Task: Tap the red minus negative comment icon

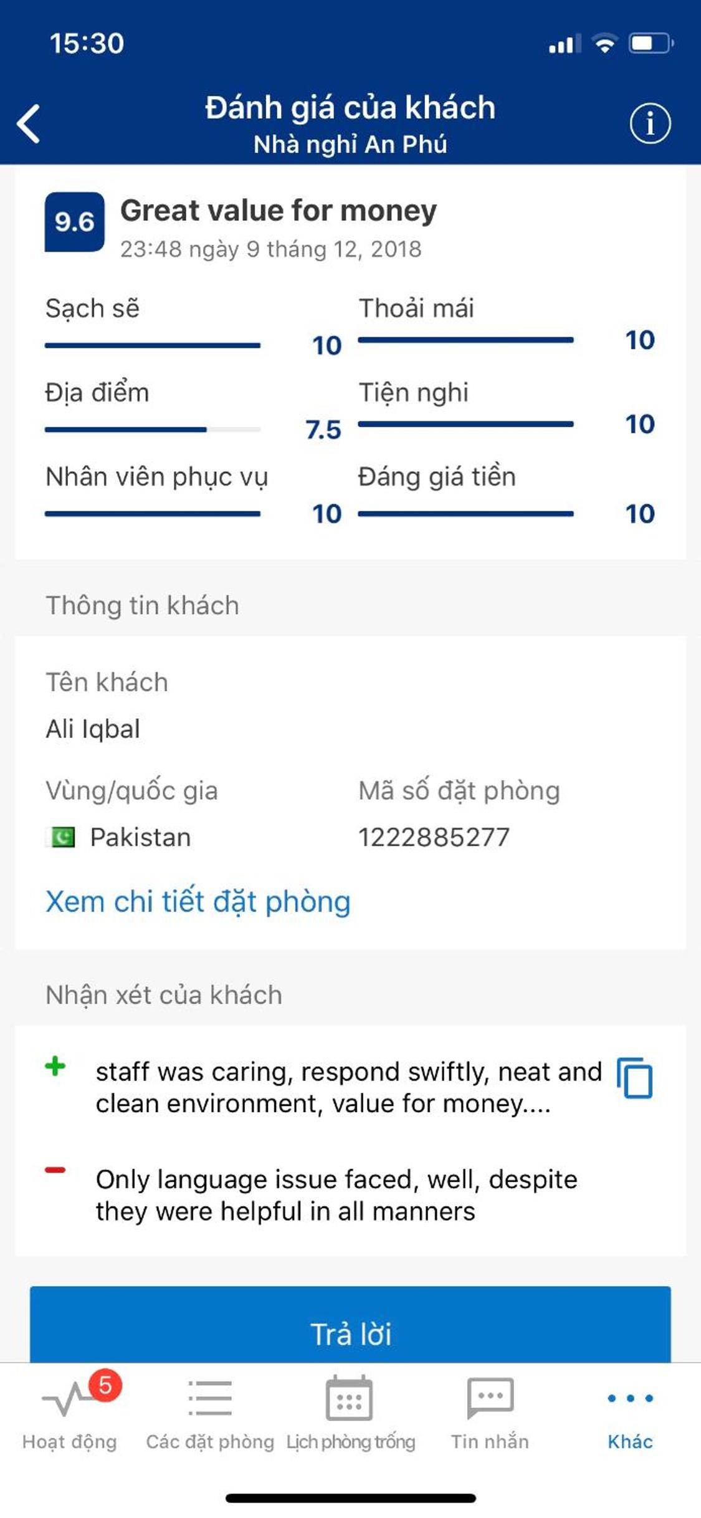Action: [55, 1170]
